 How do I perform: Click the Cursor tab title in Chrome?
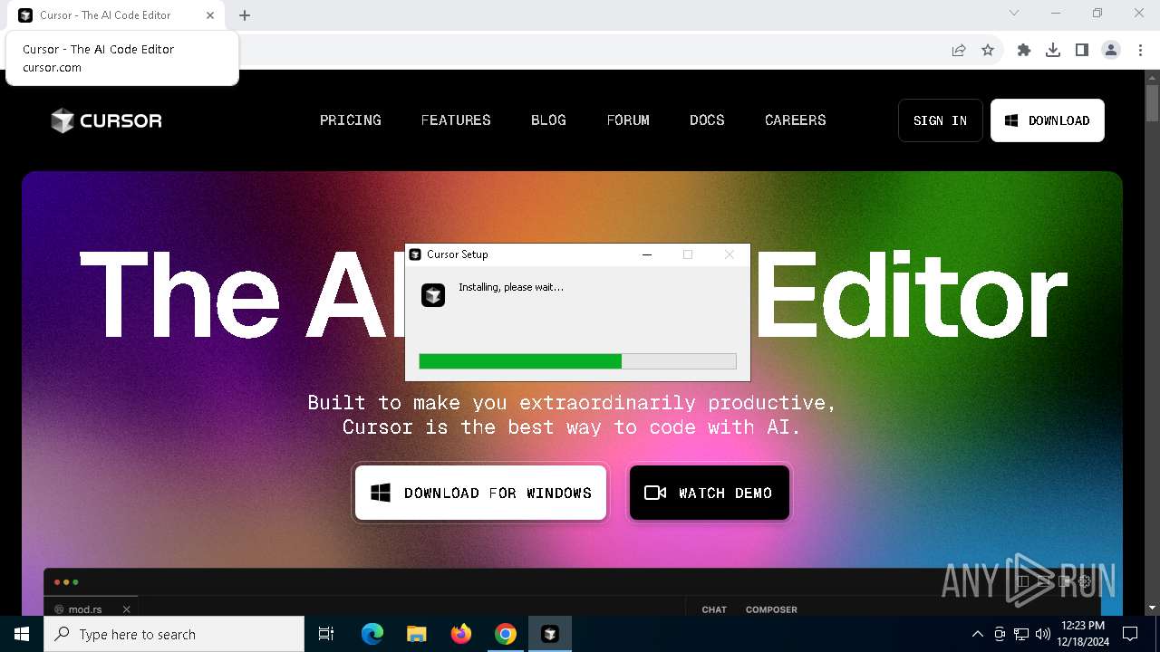[x=105, y=15]
